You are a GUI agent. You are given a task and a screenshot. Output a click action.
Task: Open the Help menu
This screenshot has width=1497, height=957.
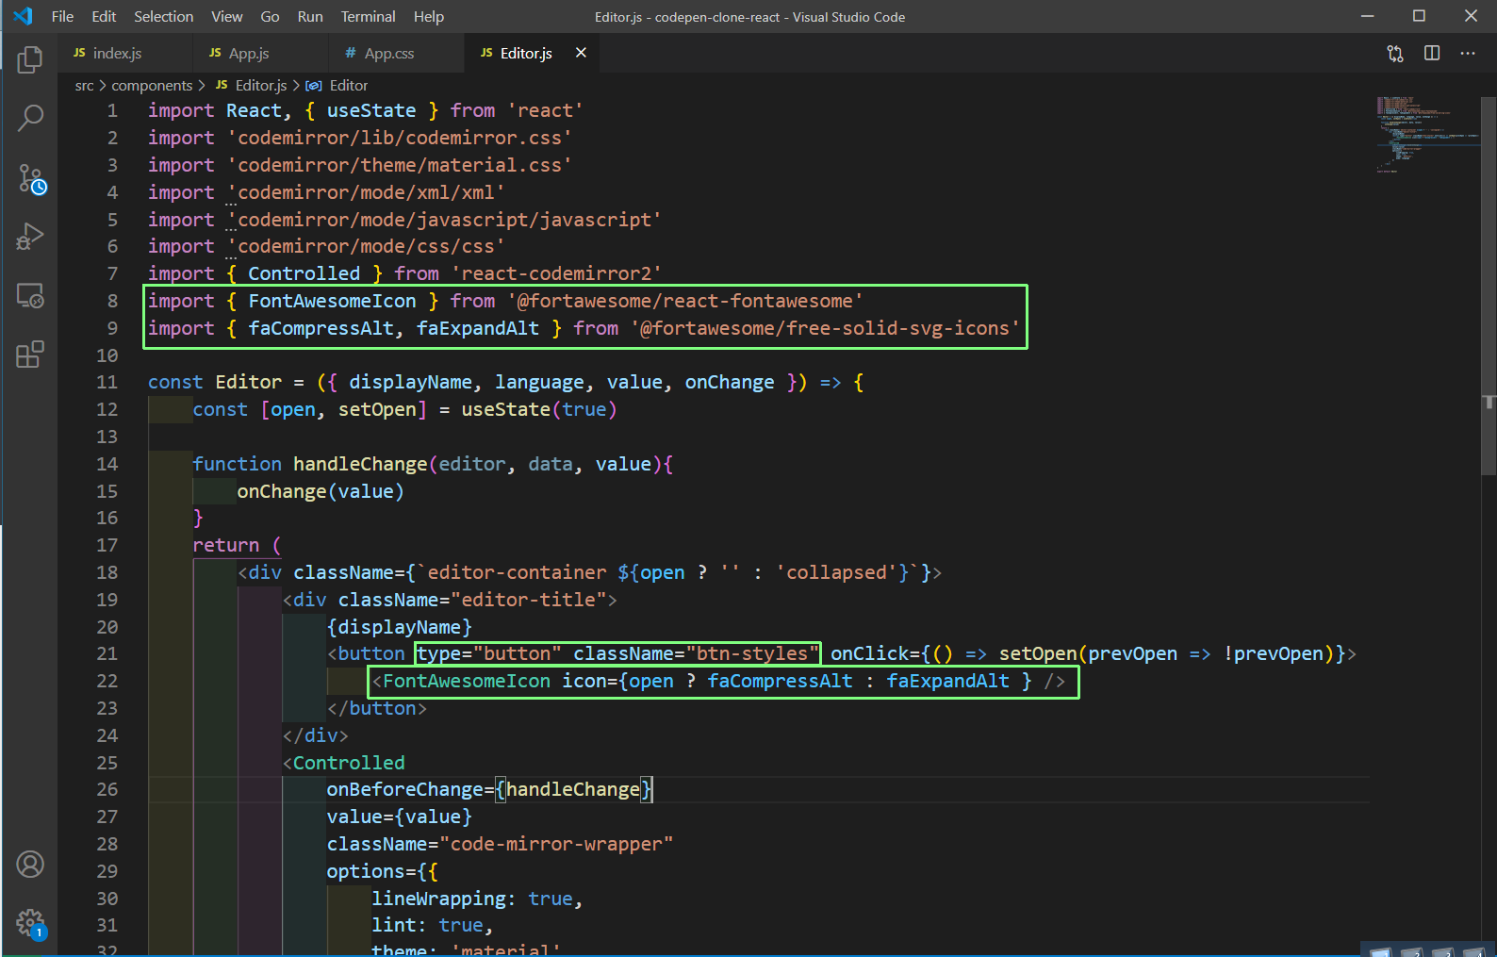pyautogui.click(x=428, y=16)
